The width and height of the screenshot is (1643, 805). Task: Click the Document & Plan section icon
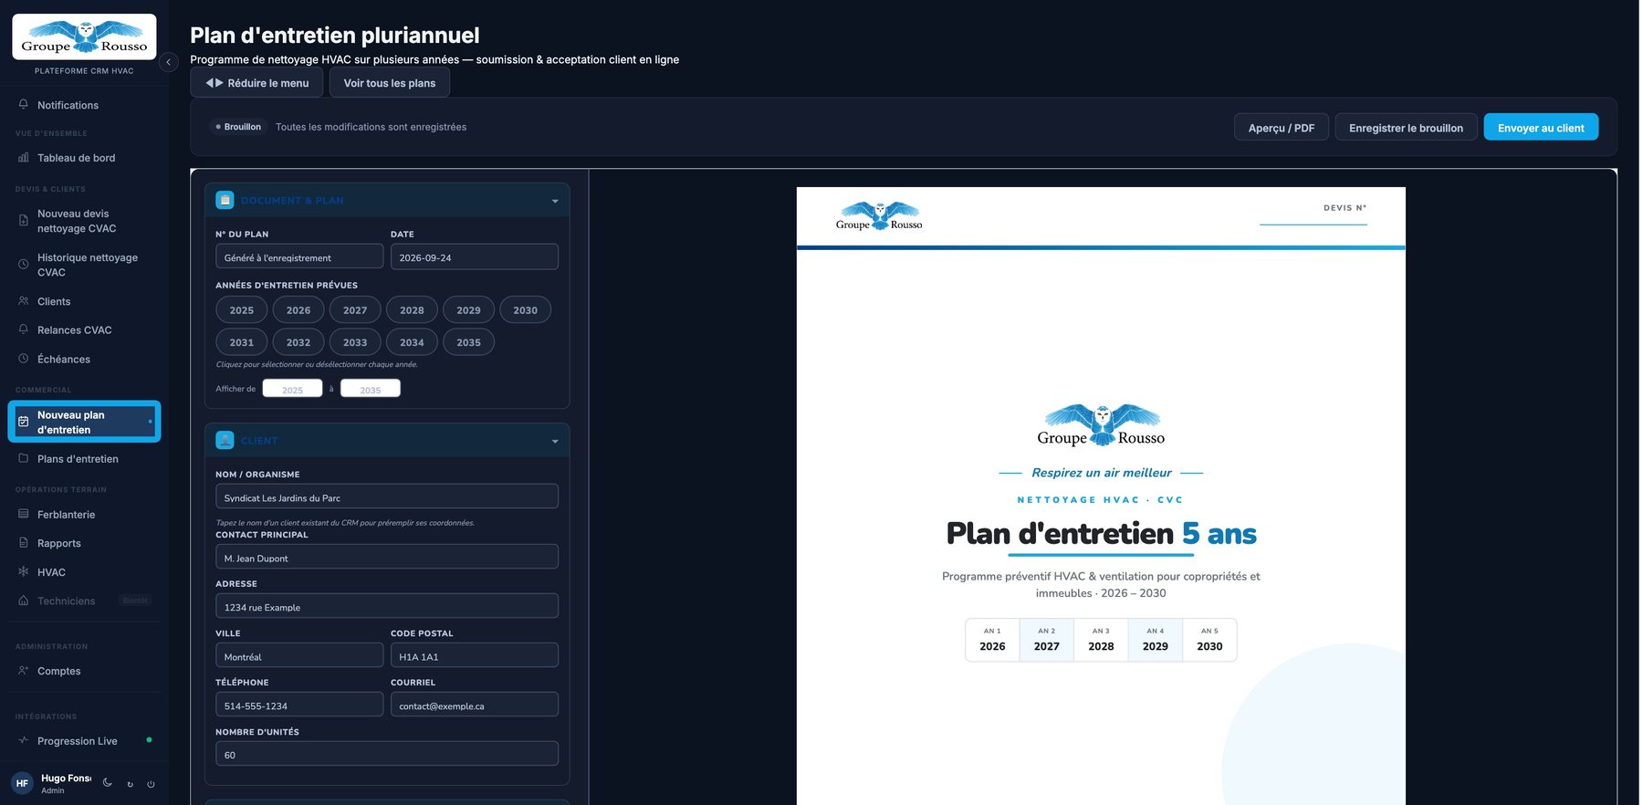[x=225, y=200]
